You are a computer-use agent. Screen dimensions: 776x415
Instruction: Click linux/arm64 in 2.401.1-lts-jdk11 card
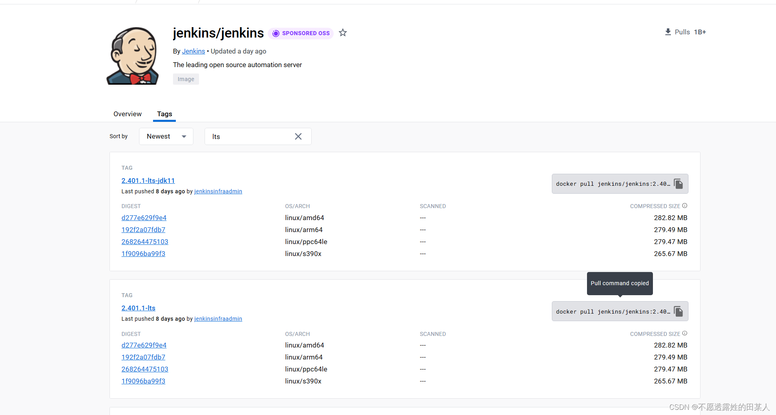[x=304, y=230]
